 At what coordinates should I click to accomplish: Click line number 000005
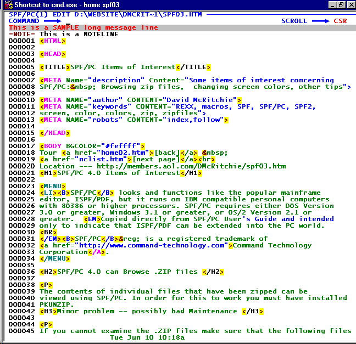point(22,67)
